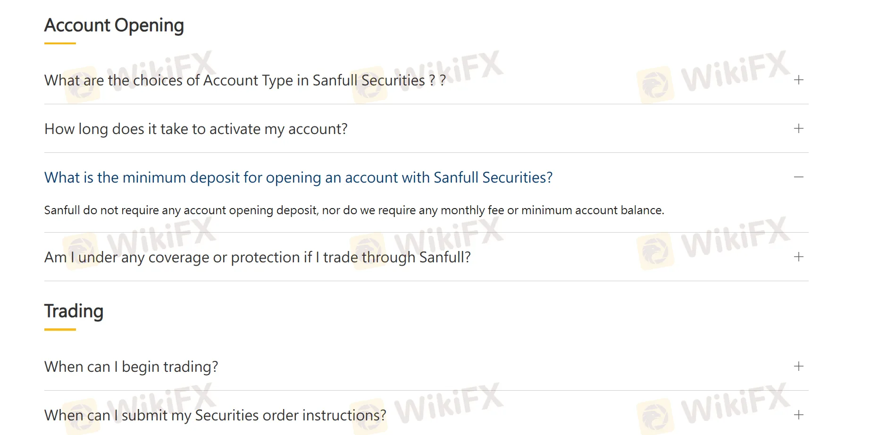Click the plus icon for 'When can I begin trading?'
870x435 pixels.
click(798, 366)
